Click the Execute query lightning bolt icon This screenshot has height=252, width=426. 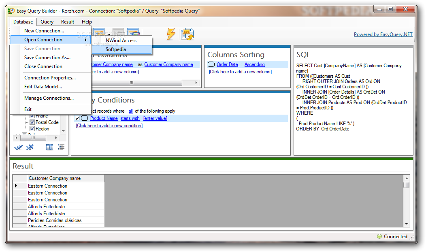coord(171,34)
